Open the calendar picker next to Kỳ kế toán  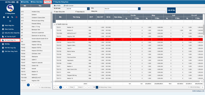88,9
